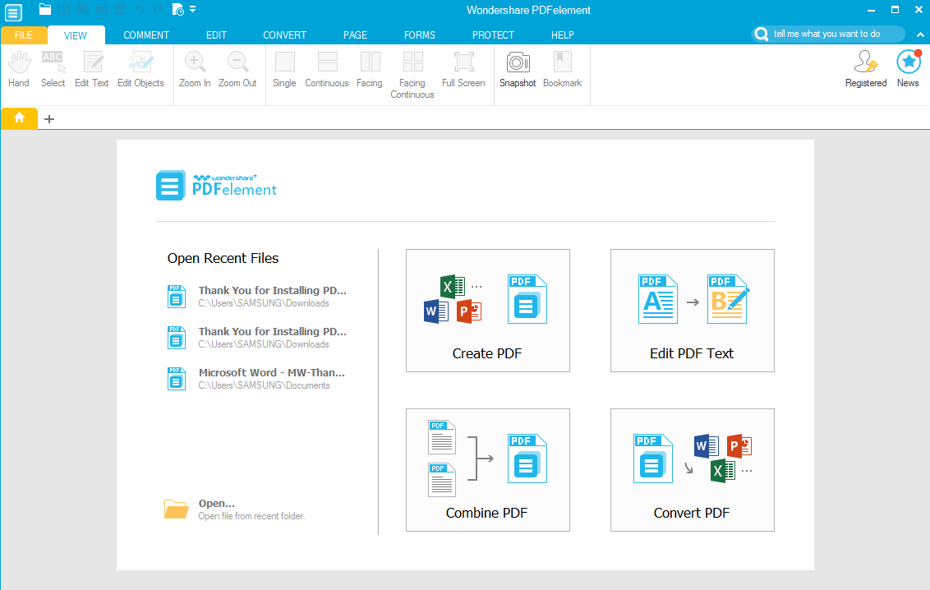Viewport: 930px width, 590px height.
Task: Click the PDFelement app menu icon
Action: pos(13,12)
